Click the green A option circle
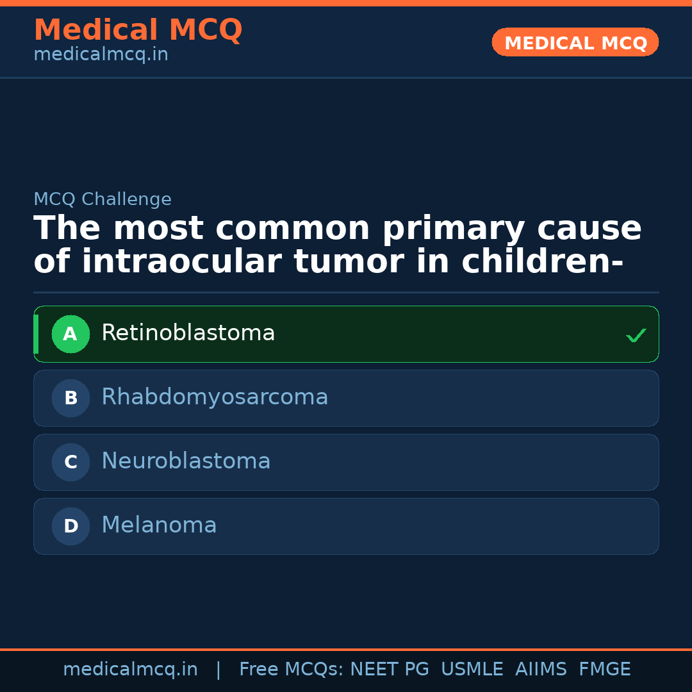The image size is (692, 692). [x=70, y=334]
